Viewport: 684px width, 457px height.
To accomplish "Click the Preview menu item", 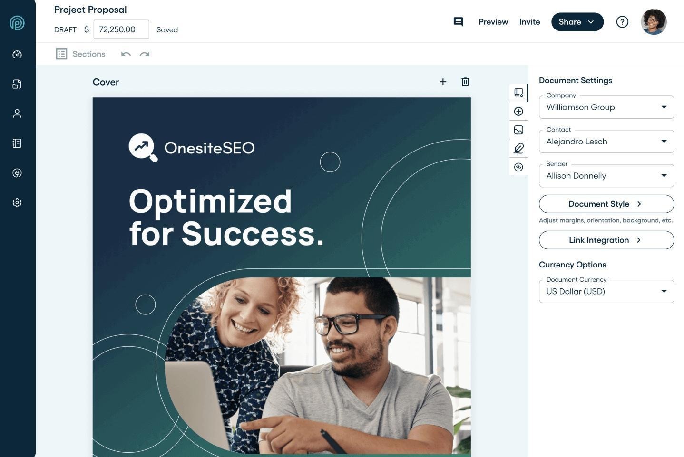I will [493, 22].
